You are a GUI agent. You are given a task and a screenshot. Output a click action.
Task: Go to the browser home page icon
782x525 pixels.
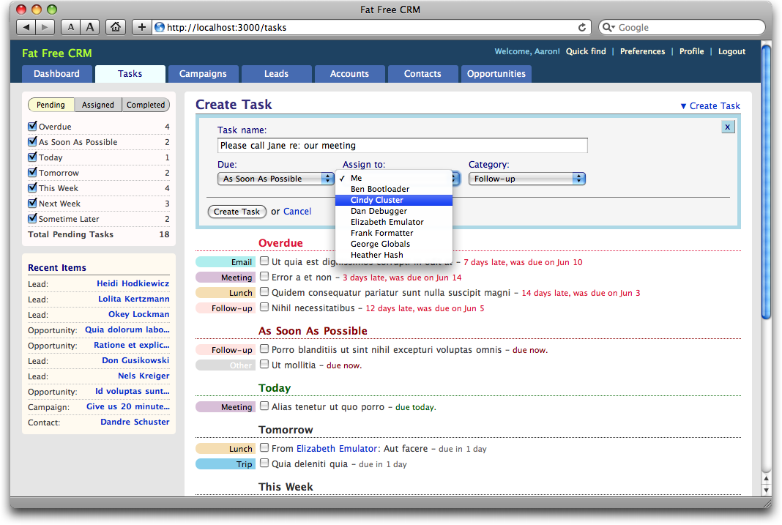(115, 28)
